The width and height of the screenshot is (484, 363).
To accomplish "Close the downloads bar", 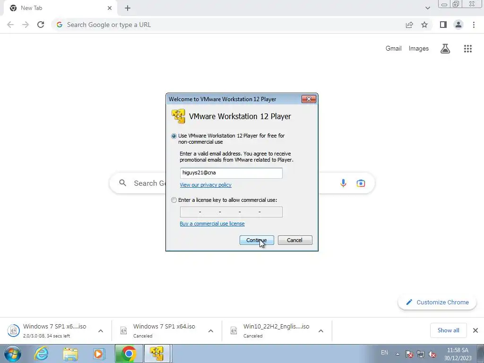I will click(x=475, y=330).
